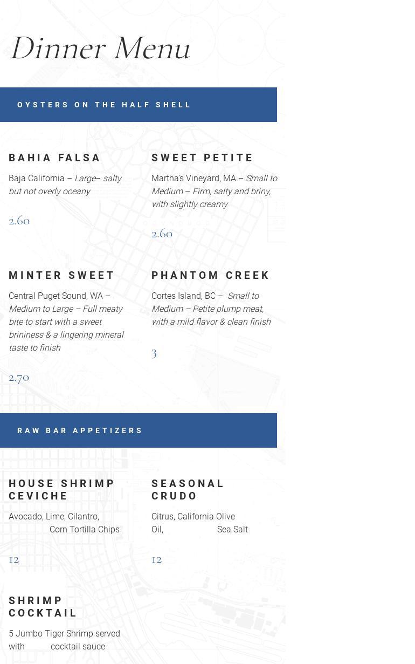Click the 12 price under Seasonal Crudo

pyautogui.click(x=157, y=559)
